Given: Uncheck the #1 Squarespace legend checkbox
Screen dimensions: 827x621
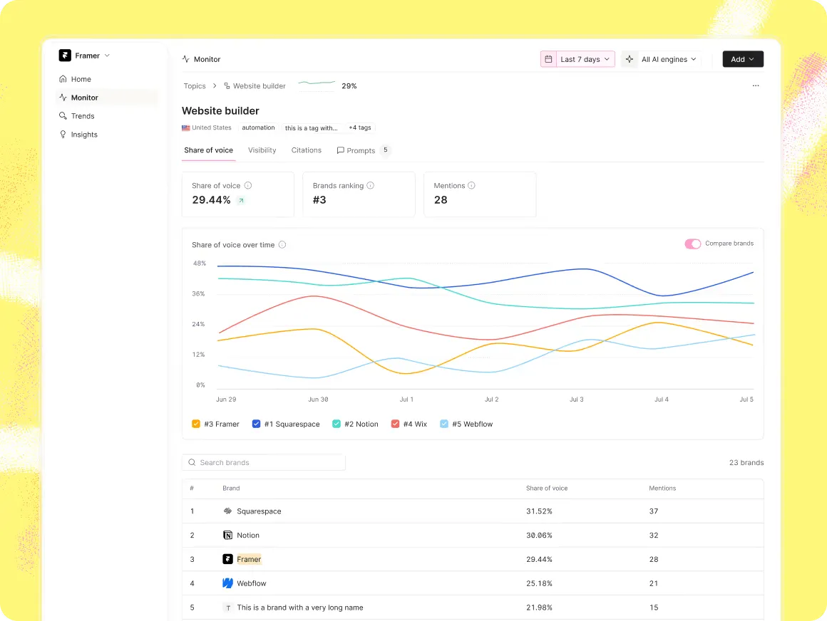Looking at the screenshot, I should click(x=257, y=424).
